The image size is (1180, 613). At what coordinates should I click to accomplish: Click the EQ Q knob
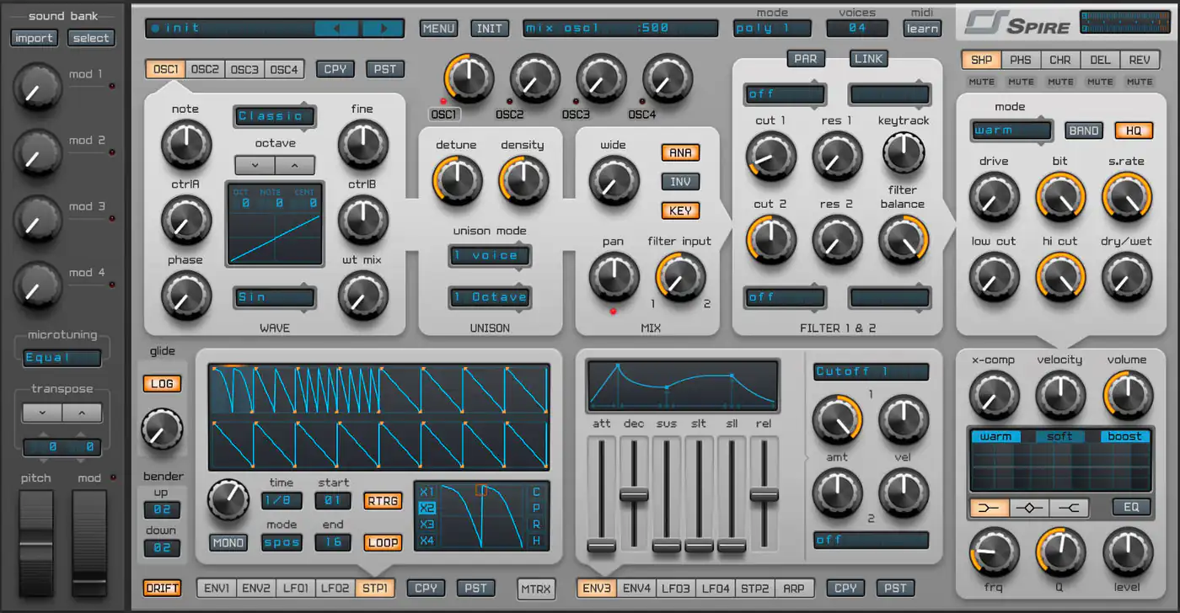click(1060, 553)
